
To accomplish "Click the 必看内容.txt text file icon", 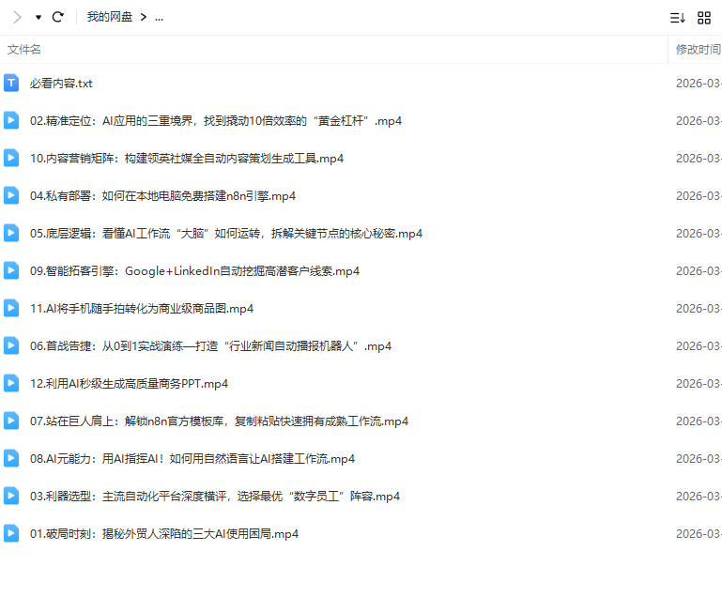I will (x=11, y=83).
